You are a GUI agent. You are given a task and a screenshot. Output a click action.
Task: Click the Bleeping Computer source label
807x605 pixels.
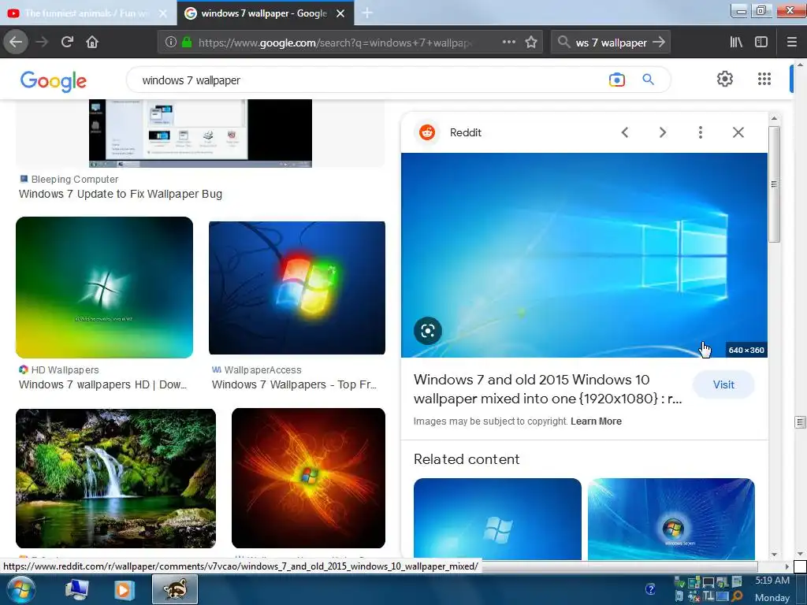(x=75, y=179)
